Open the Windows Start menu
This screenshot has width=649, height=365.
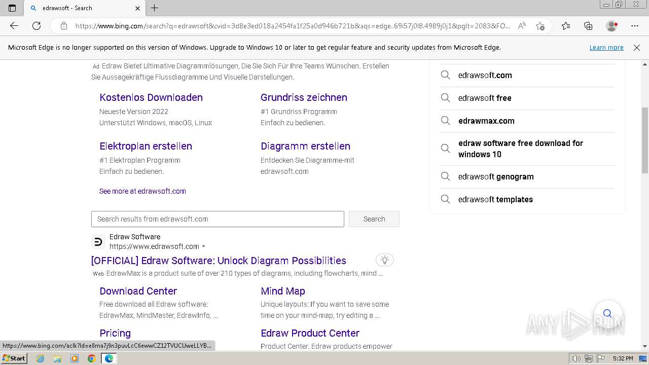coord(14,358)
